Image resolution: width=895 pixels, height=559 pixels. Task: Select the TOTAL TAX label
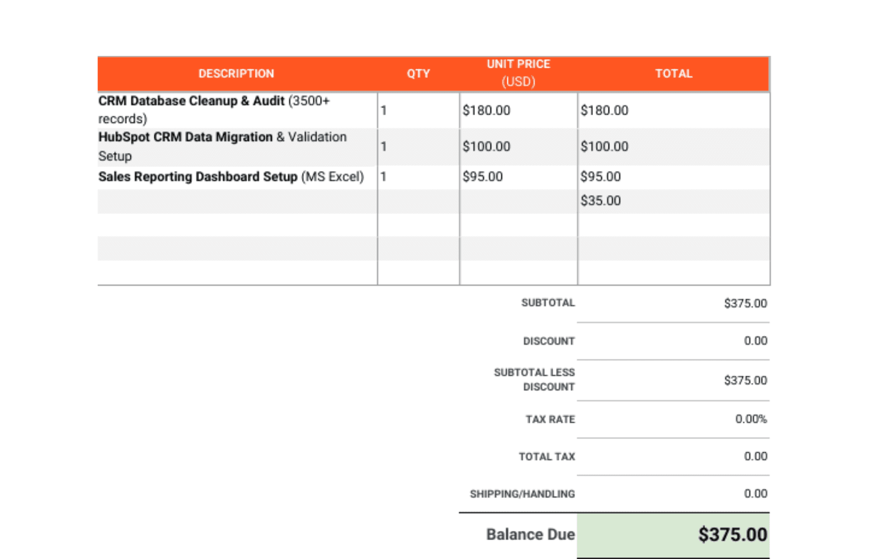(547, 457)
